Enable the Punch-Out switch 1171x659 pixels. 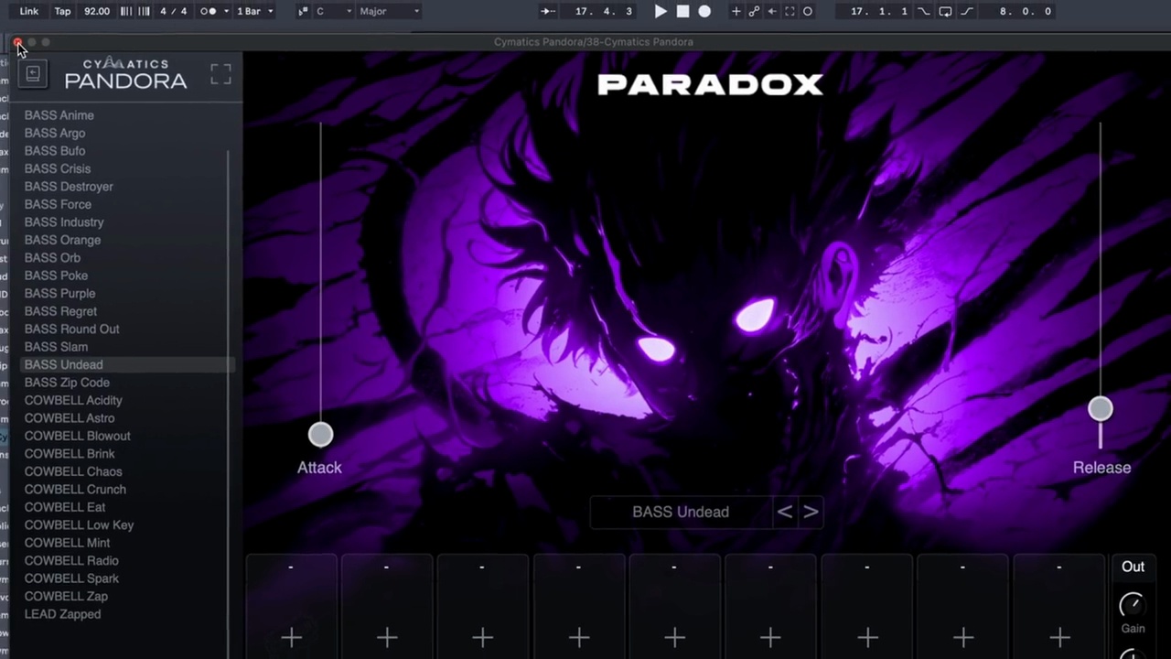pos(967,11)
